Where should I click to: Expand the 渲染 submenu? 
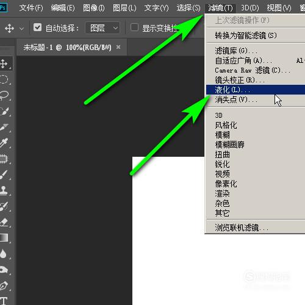tap(255, 193)
